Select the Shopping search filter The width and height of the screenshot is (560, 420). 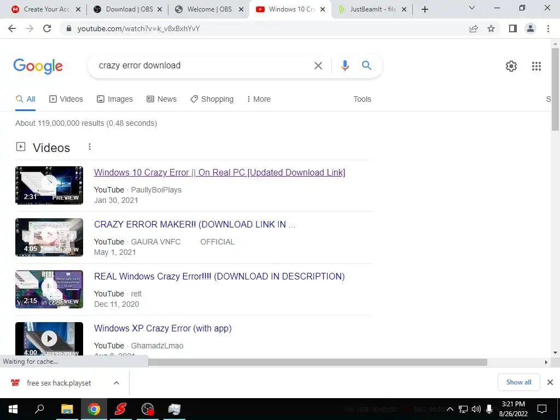click(212, 99)
